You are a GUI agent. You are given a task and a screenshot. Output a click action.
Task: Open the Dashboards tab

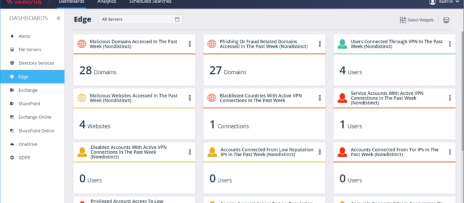coord(71,2)
